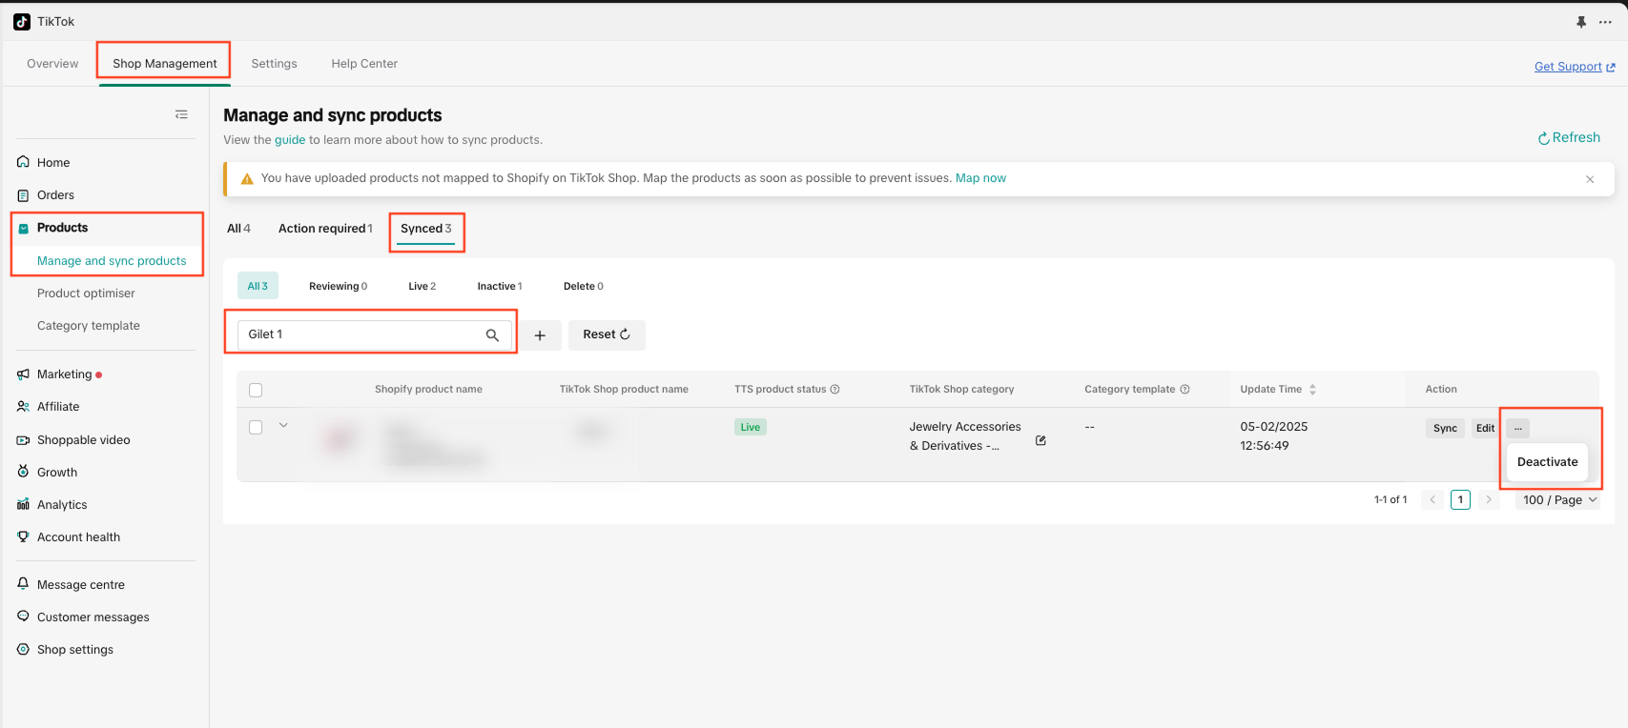1628x728 pixels.
Task: Click the Live status badge
Action: pos(751,427)
